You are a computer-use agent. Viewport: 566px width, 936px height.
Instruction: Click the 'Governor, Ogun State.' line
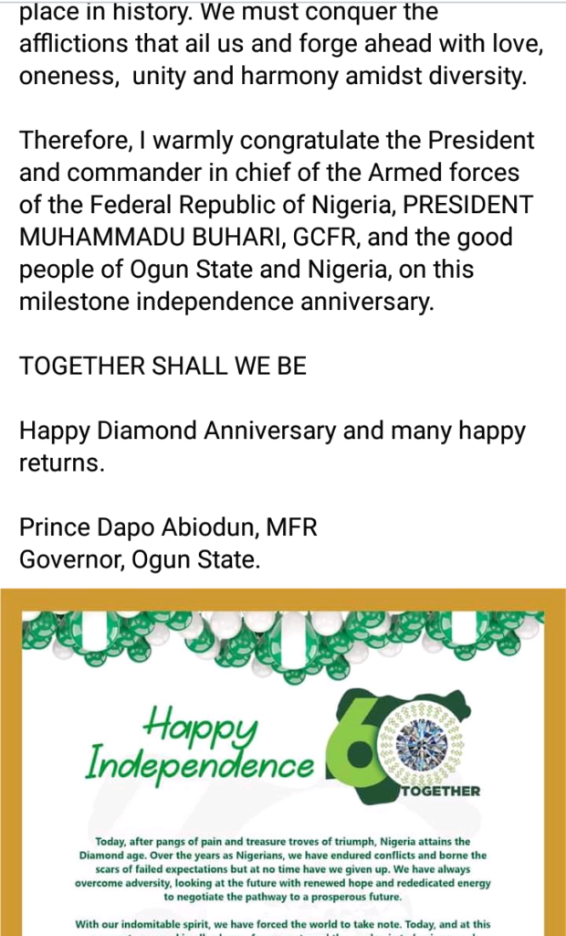click(x=140, y=558)
